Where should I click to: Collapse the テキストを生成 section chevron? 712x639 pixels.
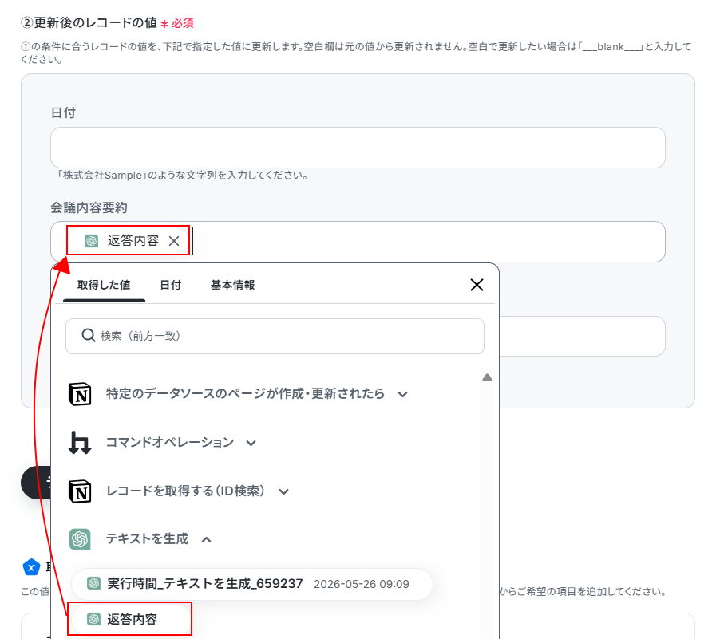click(207, 539)
